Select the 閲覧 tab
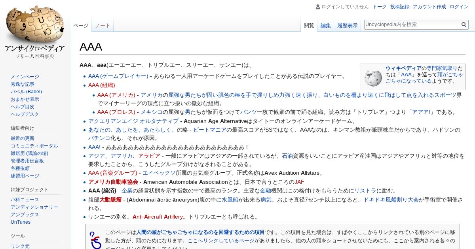The image size is (475, 249). (309, 25)
